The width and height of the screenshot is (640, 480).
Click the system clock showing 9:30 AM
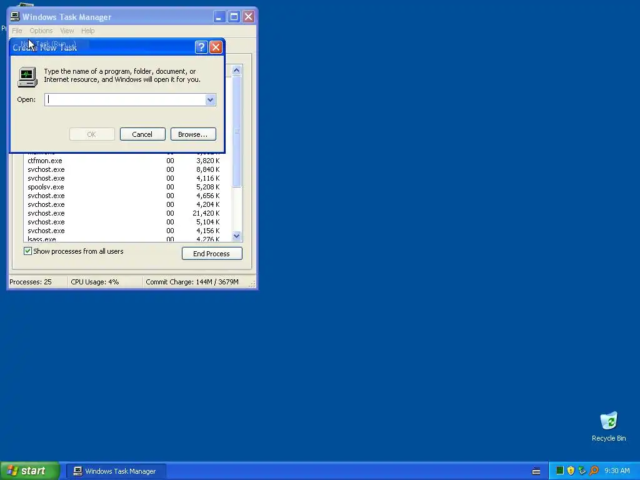tap(617, 471)
